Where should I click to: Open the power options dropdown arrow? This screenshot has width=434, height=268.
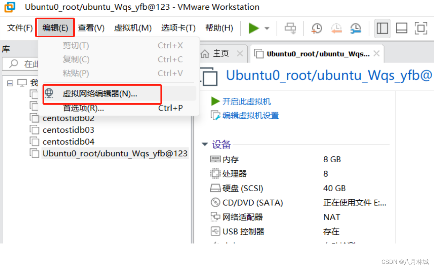267,28
